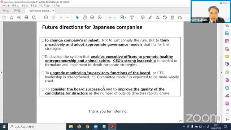The image size is (231, 130).
Task: Open the Find text magnifier in the toolbar
Action: pyautogui.click(x=34, y=18)
